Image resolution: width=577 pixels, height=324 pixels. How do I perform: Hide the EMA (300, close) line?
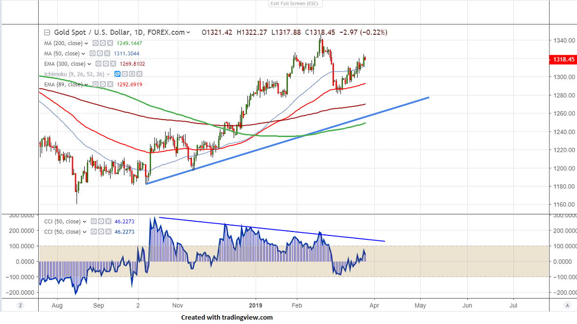click(98, 64)
